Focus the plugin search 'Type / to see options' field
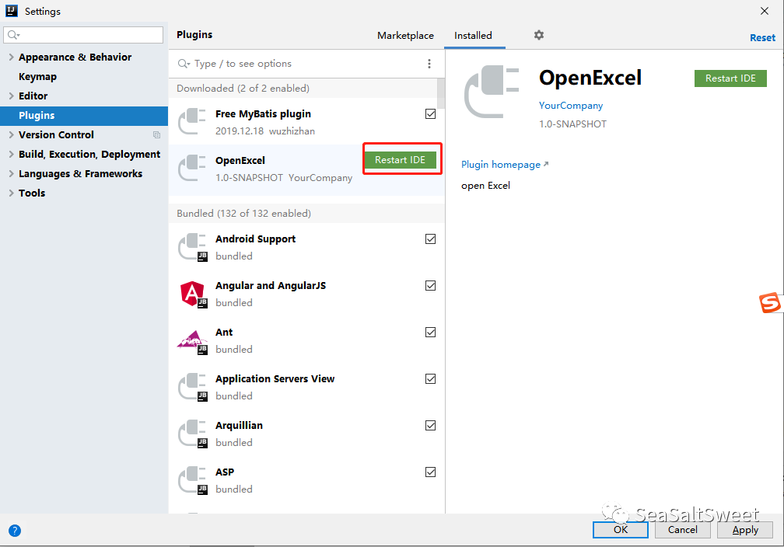 [x=300, y=64]
